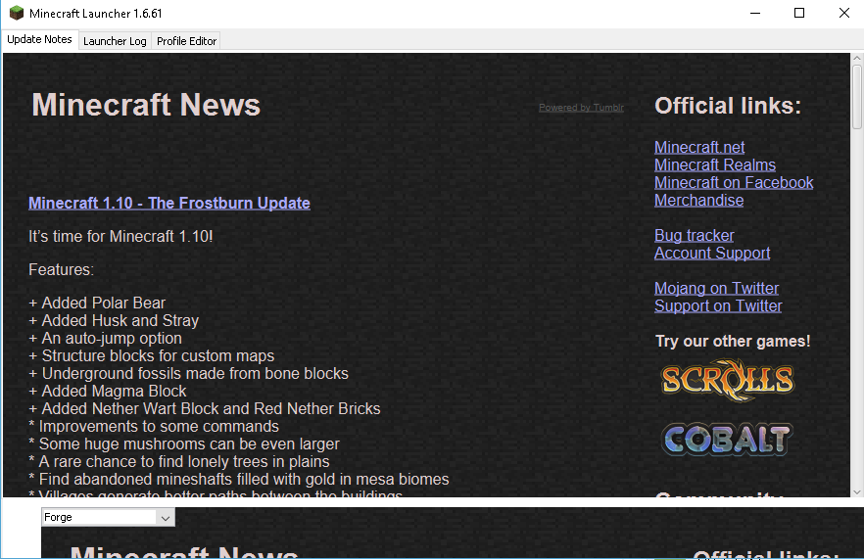This screenshot has height=560, width=864.
Task: Minimize the Minecraft Launcher window
Action: pos(755,13)
